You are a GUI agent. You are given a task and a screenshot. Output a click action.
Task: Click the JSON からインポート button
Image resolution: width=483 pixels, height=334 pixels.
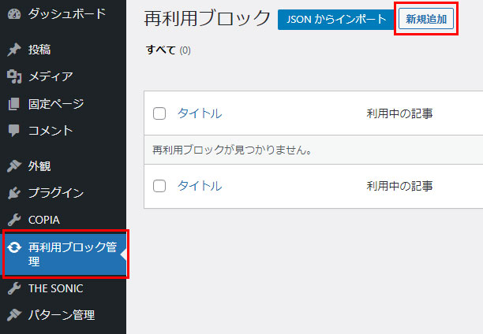pos(336,20)
